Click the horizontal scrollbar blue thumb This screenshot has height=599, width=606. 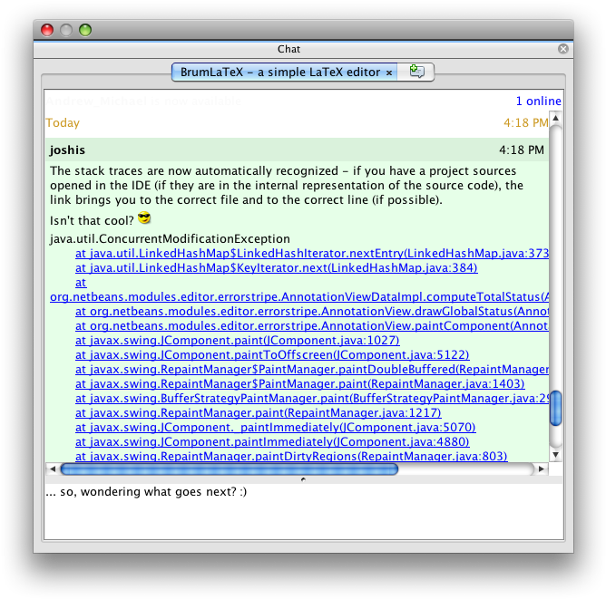coord(230,469)
